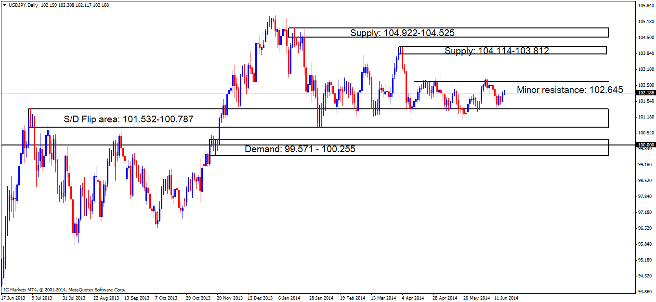Image resolution: width=656 pixels, height=302 pixels.
Task: Click the 103.840 price axis value
Action: tap(645, 53)
